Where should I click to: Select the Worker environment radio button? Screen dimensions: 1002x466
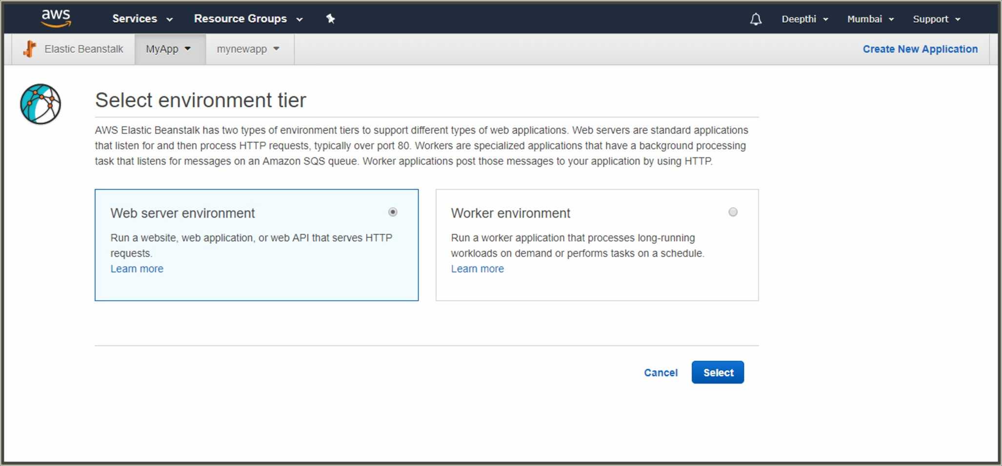coord(733,212)
